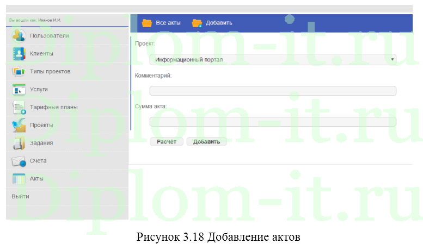Focus the Комментарий input field
This screenshot has width=423, height=250.
tap(272, 91)
